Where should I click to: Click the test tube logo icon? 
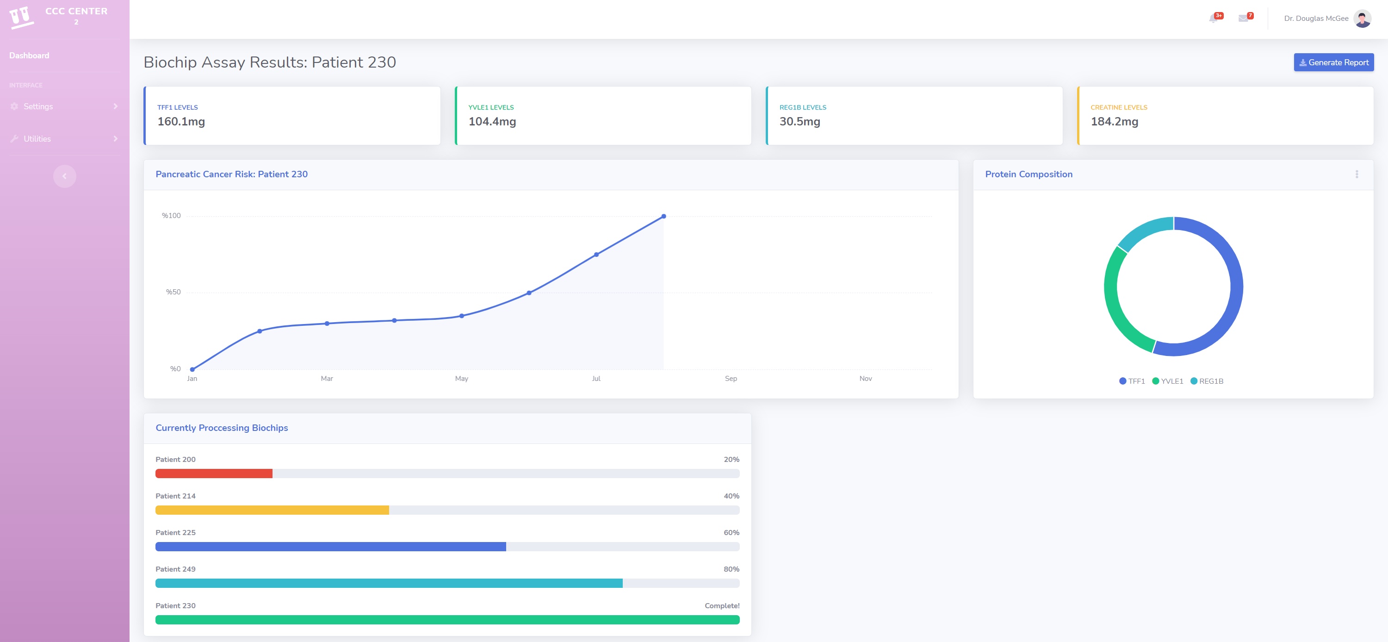point(21,17)
